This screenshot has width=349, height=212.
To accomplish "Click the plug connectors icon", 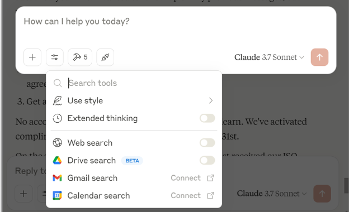I will pyautogui.click(x=105, y=57).
